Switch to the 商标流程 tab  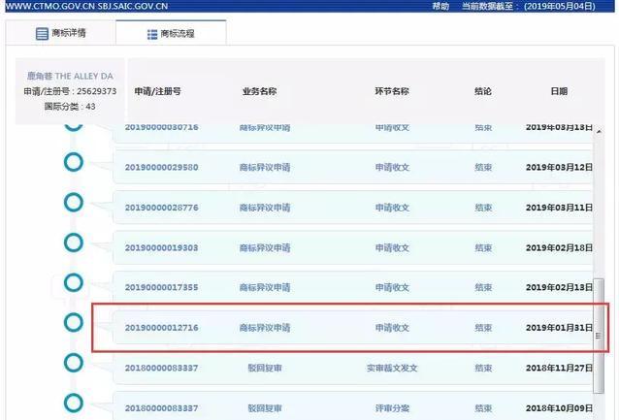tap(171, 34)
